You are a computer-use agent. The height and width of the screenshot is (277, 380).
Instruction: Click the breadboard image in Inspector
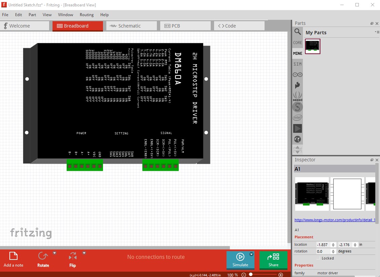click(312, 194)
